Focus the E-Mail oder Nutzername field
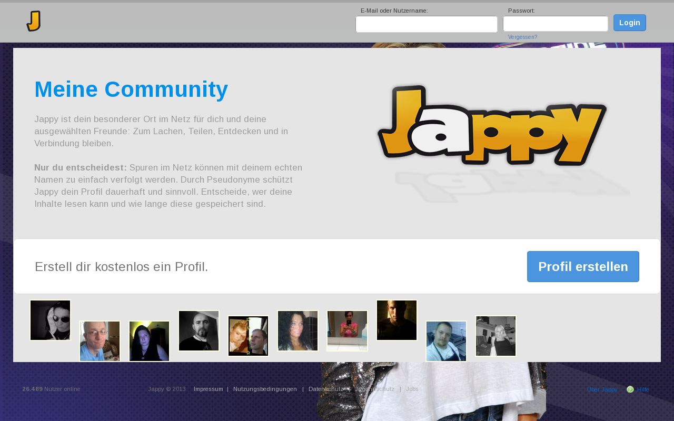 click(x=427, y=24)
